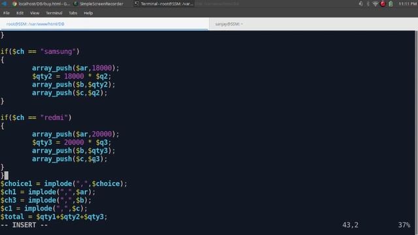Click the line array_push($ar,20000);
The height and width of the screenshot is (235, 418).
tap(76, 134)
